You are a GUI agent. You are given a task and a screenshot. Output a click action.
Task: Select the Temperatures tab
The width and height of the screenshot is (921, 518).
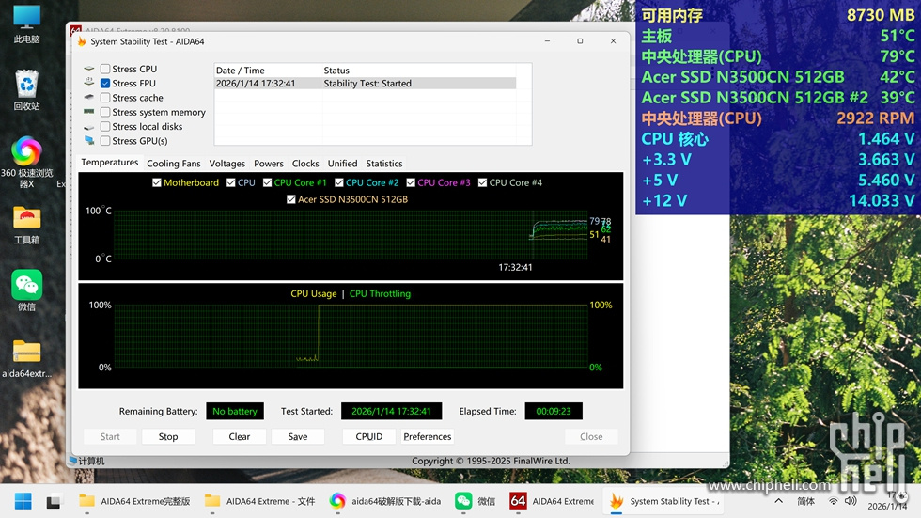coord(110,163)
